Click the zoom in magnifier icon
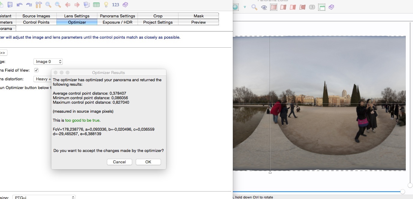413x199 pixels. pyautogui.click(x=48, y=4)
